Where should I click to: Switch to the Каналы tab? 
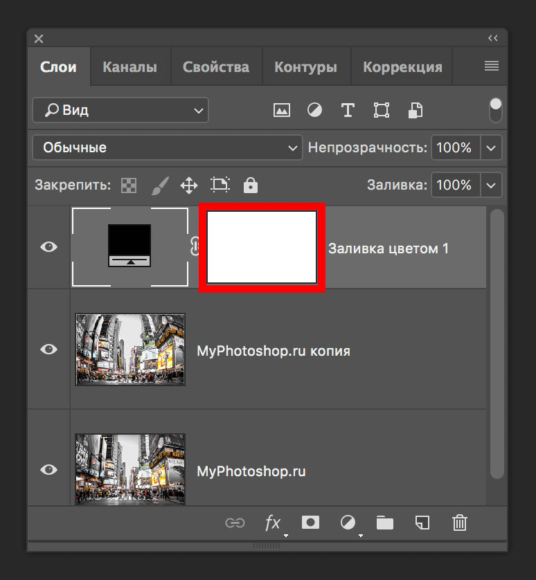(130, 67)
